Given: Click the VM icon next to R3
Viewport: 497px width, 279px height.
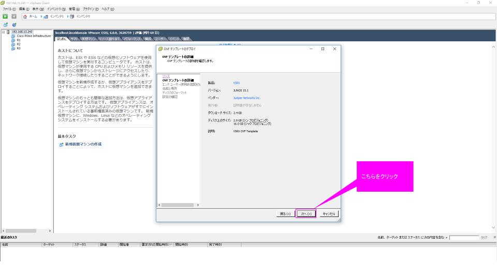Looking at the screenshot, I should tap(13, 49).
